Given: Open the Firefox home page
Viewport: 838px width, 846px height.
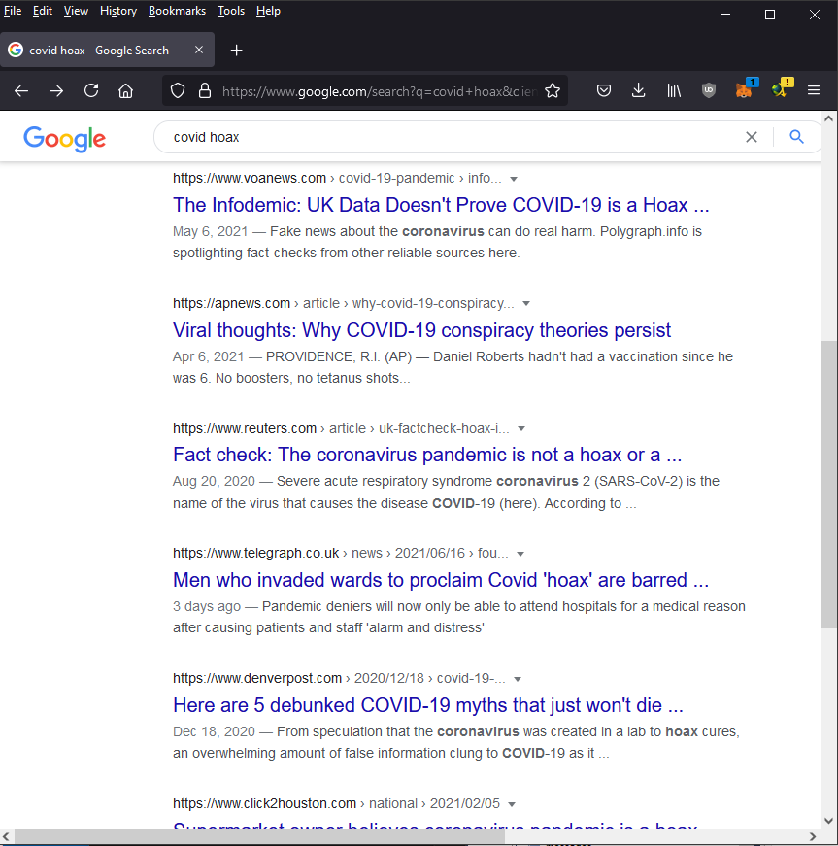Looking at the screenshot, I should (x=125, y=90).
